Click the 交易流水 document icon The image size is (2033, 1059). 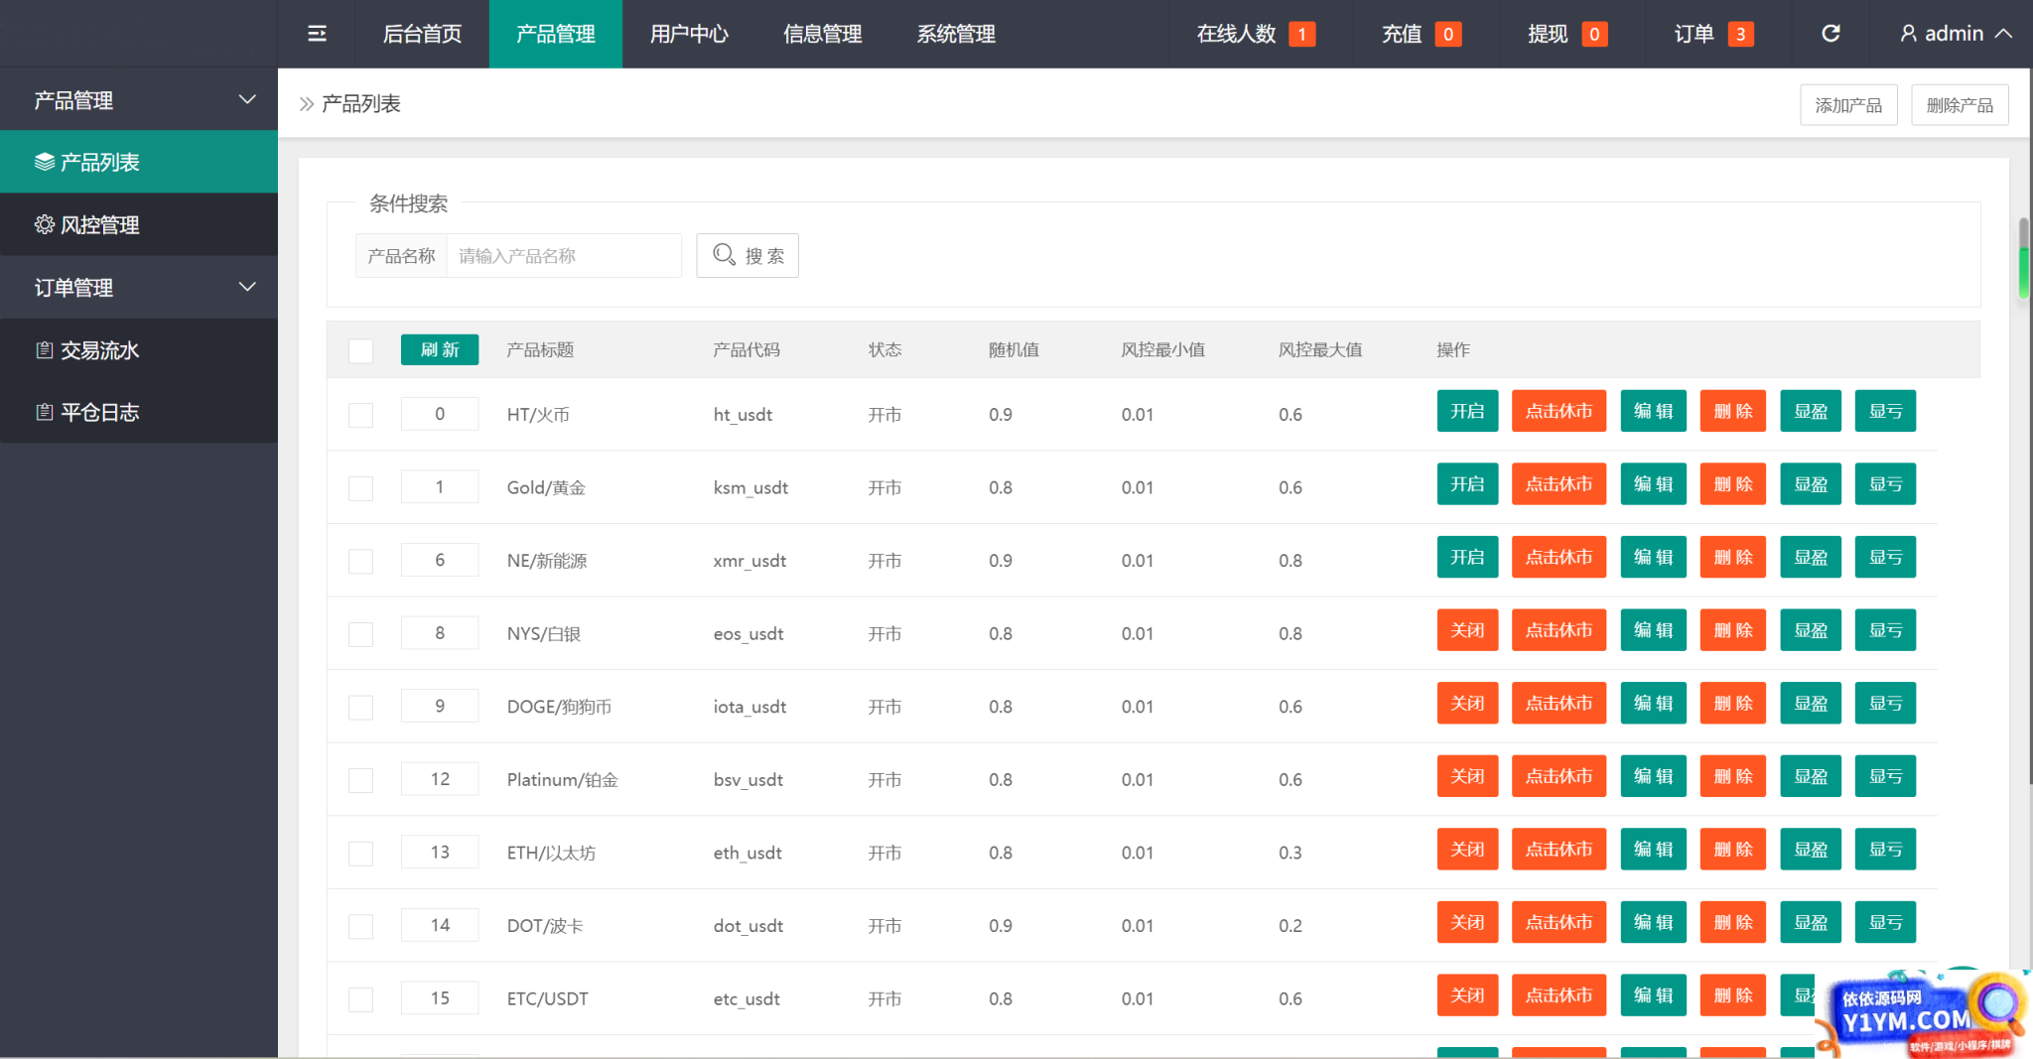45,349
